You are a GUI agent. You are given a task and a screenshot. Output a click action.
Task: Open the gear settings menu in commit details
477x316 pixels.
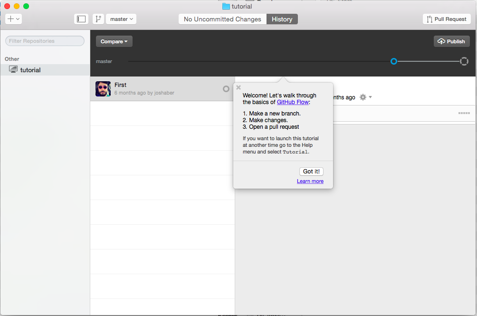tap(366, 97)
